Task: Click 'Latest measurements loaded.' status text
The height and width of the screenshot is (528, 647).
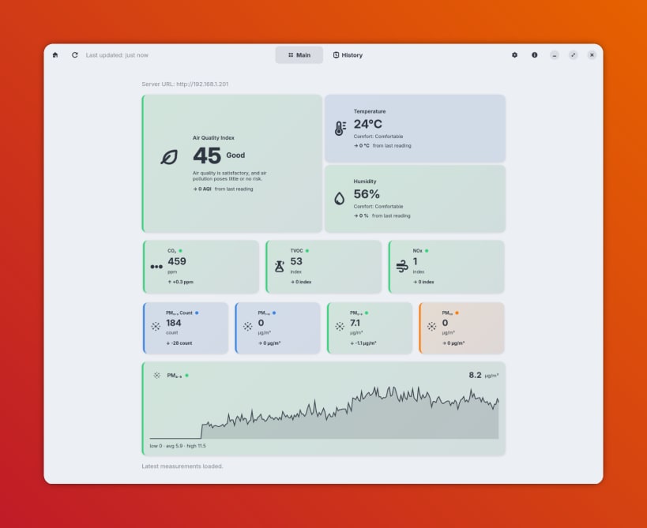Action: [x=182, y=466]
